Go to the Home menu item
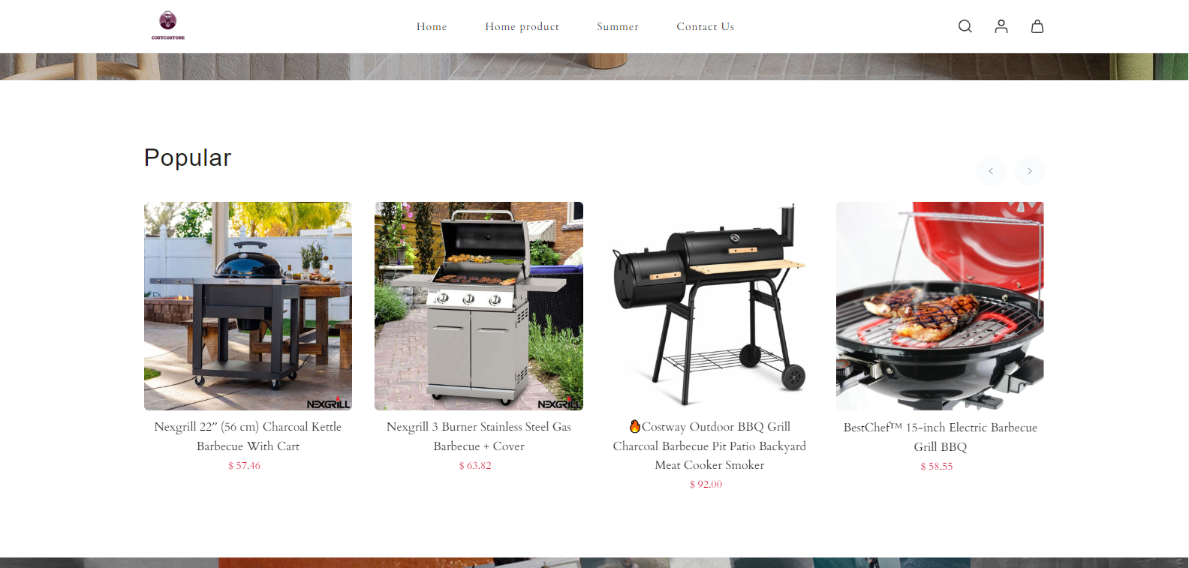Image resolution: width=1189 pixels, height=568 pixels. pyautogui.click(x=432, y=26)
